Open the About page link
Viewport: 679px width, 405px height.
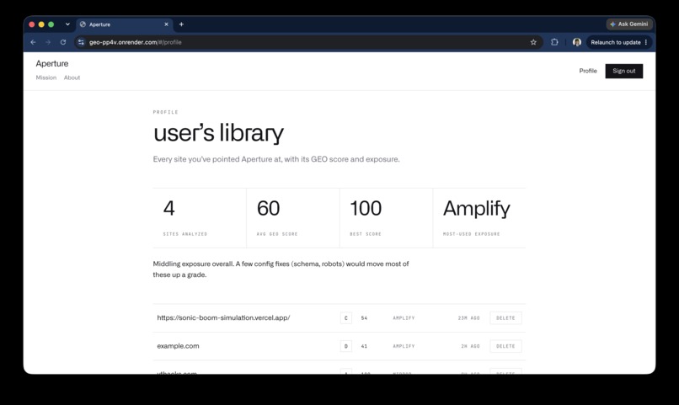click(72, 77)
